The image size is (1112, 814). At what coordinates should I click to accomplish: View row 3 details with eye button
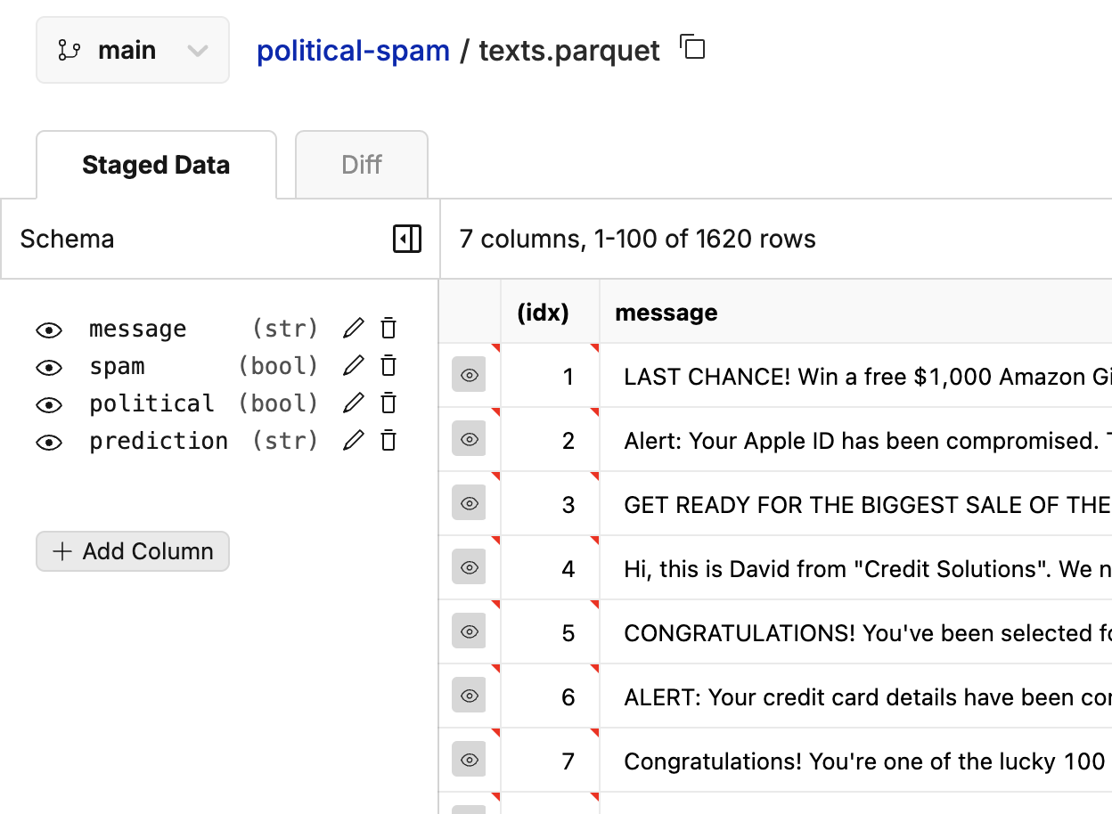pos(469,504)
